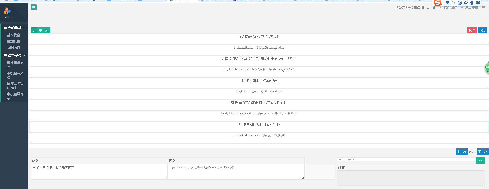Open 附加信息 in the sidebar
Image resolution: width=489 pixels, height=189 pixels.
pos(14,41)
